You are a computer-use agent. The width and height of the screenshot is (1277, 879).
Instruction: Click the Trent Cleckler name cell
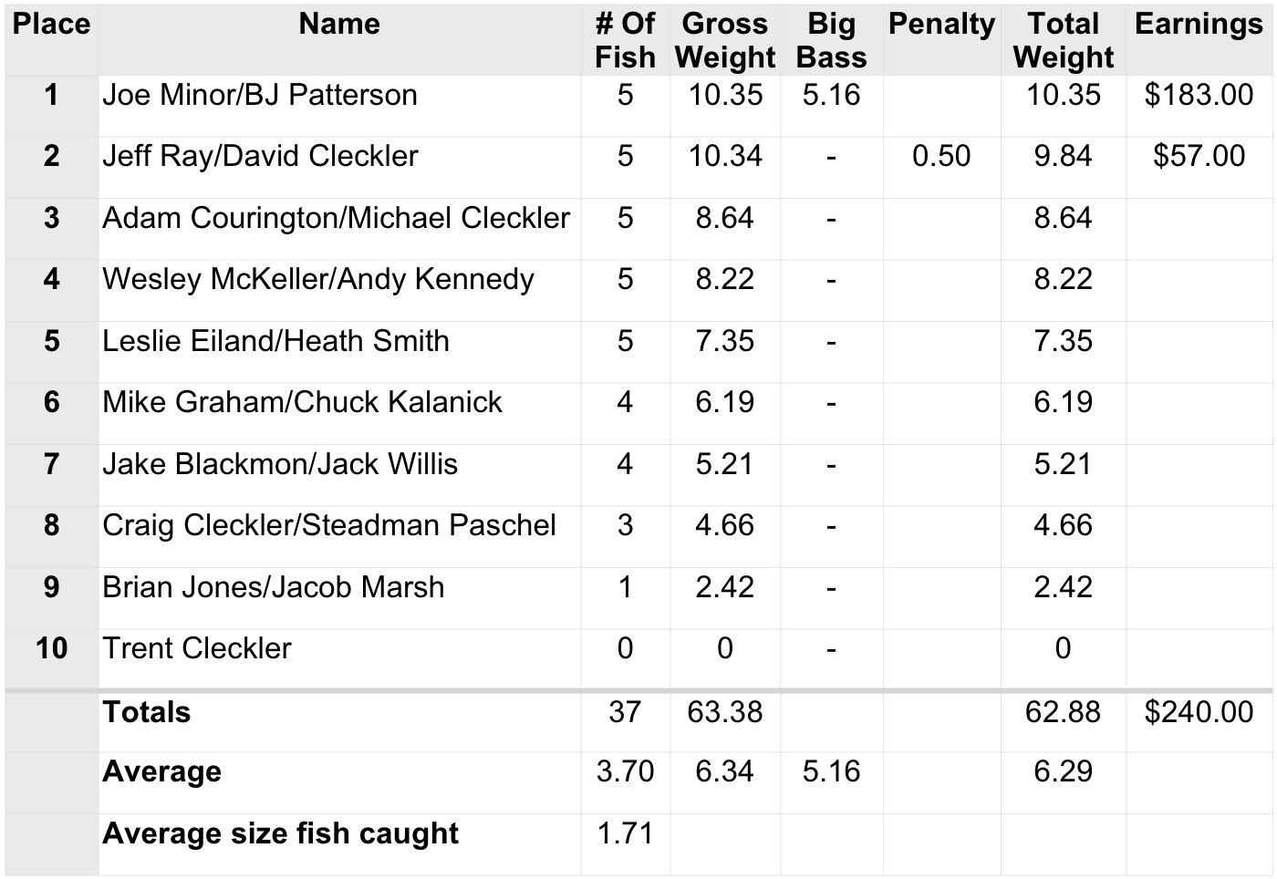tap(197, 649)
